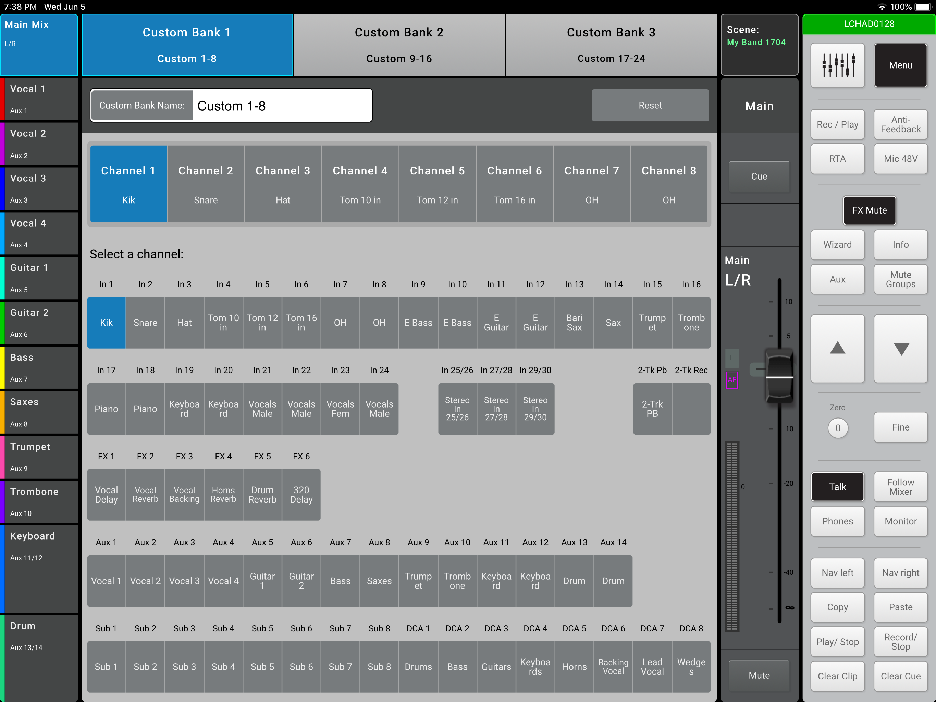936x702 pixels.
Task: Click the Reset button
Action: point(650,106)
